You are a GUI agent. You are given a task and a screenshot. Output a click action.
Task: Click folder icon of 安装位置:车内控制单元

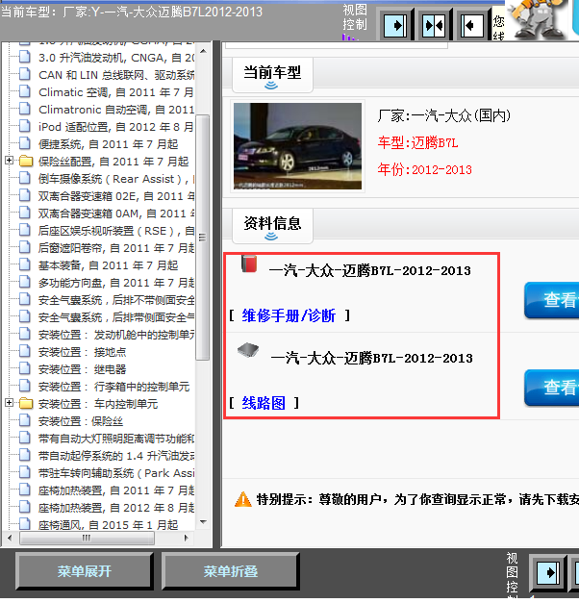(26, 403)
